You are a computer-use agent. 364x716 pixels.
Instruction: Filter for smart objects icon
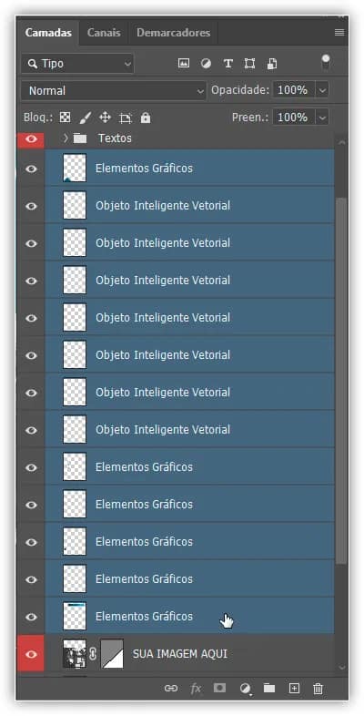click(272, 64)
